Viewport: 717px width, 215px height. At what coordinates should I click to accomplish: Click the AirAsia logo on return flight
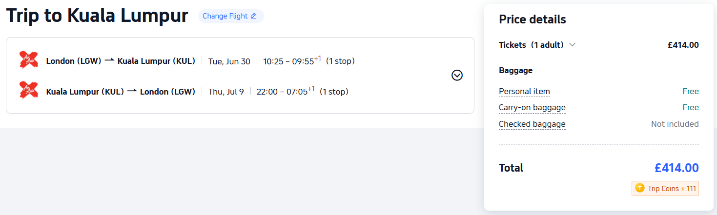29,90
